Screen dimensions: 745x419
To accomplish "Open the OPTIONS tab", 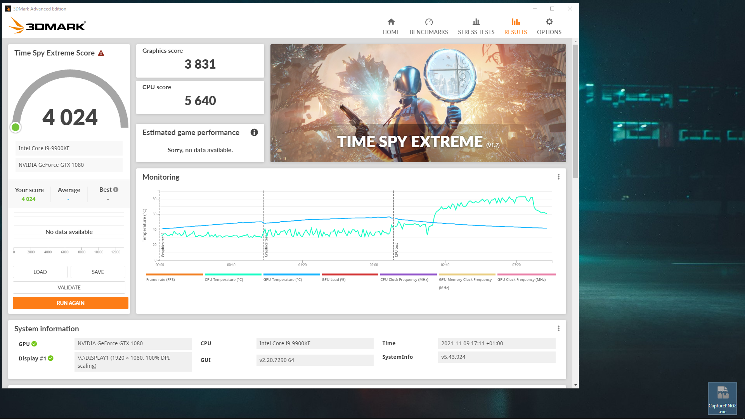I will click(549, 26).
